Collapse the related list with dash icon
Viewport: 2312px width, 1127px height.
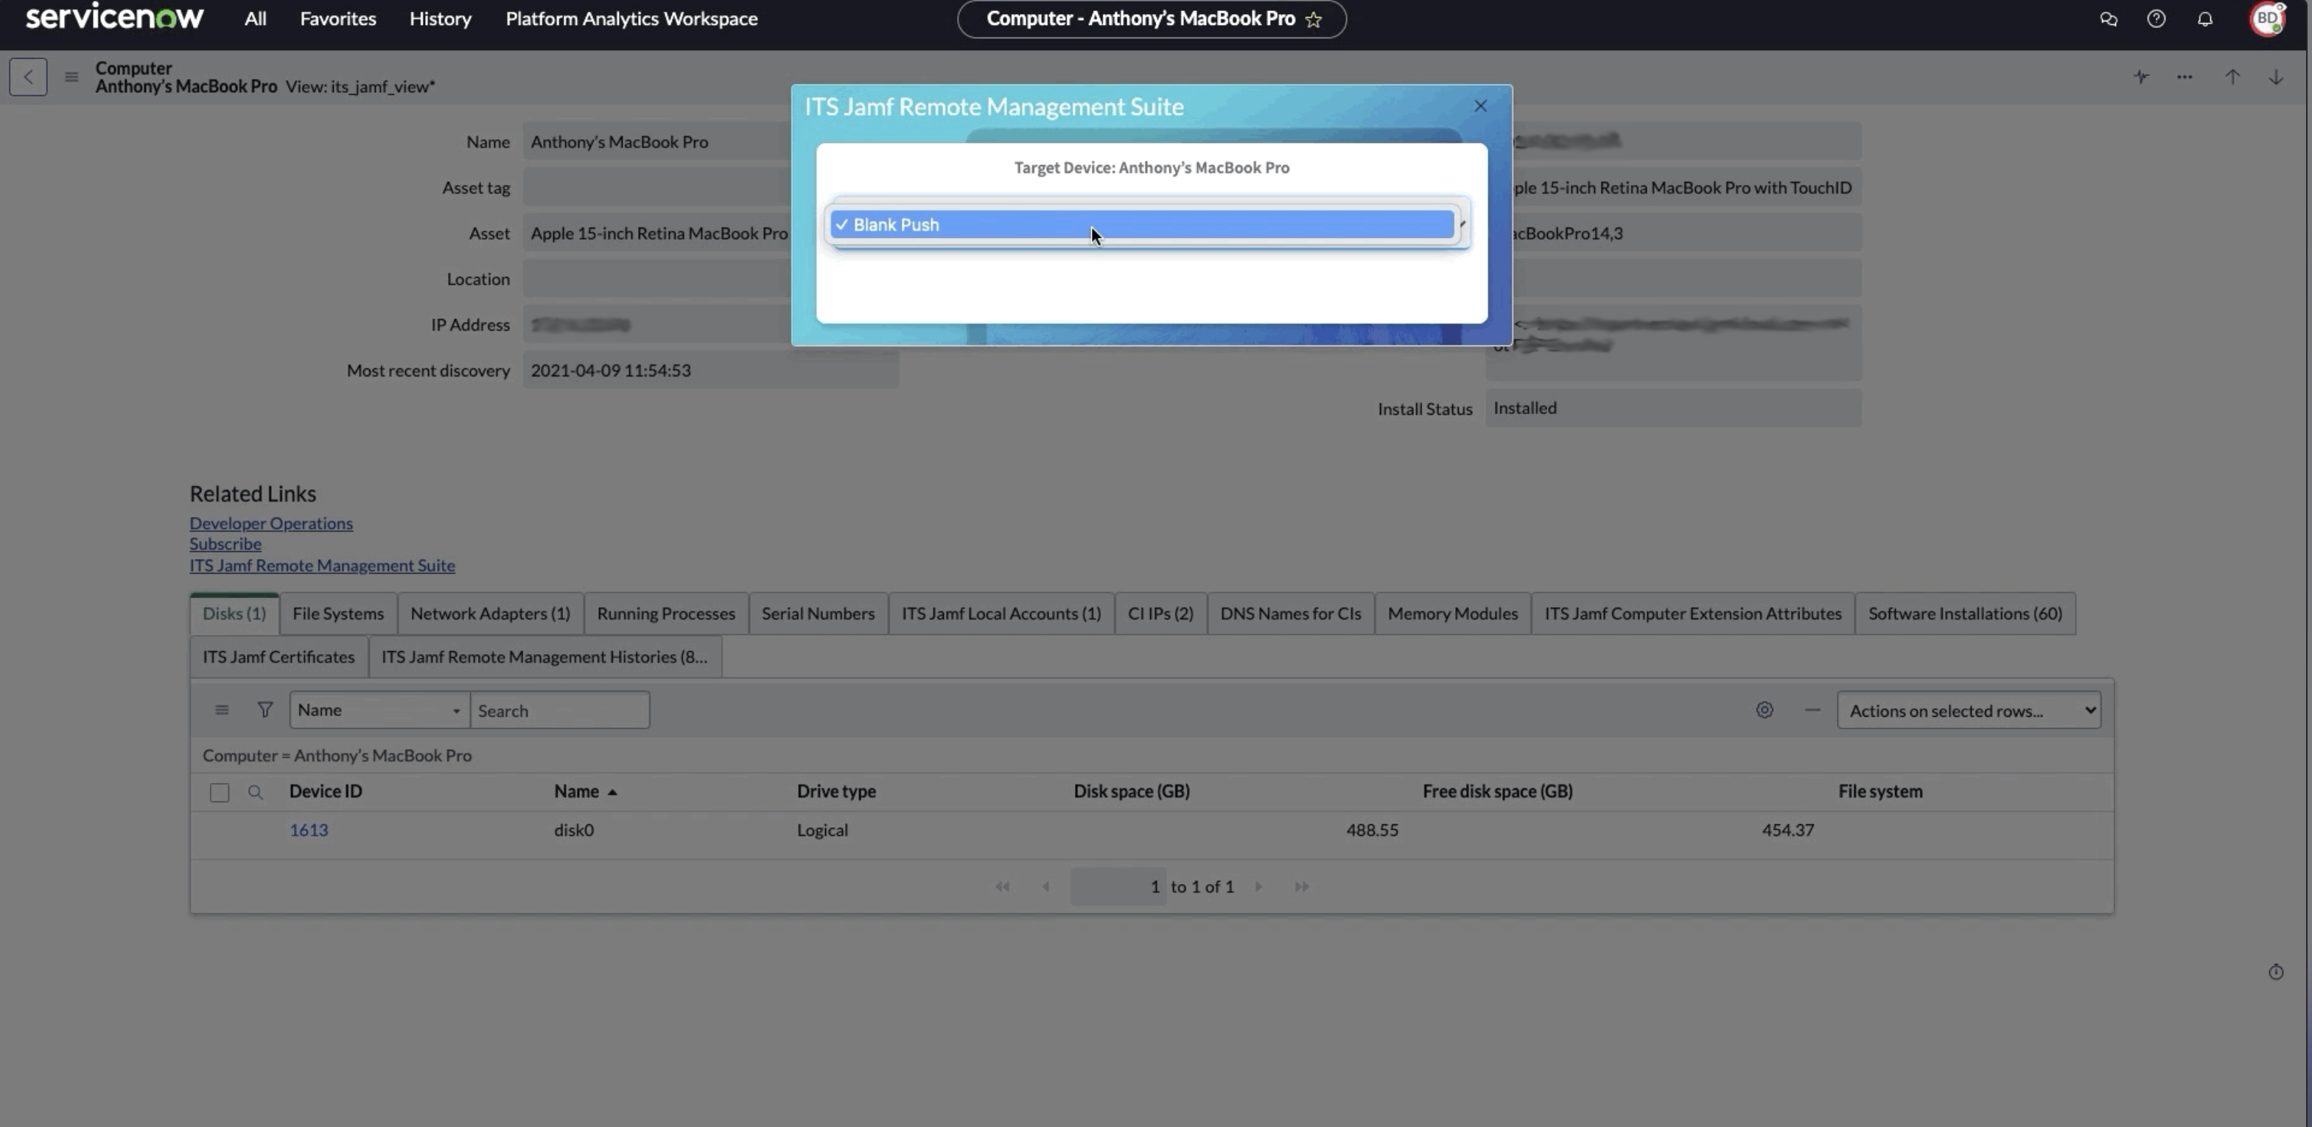coord(1812,710)
